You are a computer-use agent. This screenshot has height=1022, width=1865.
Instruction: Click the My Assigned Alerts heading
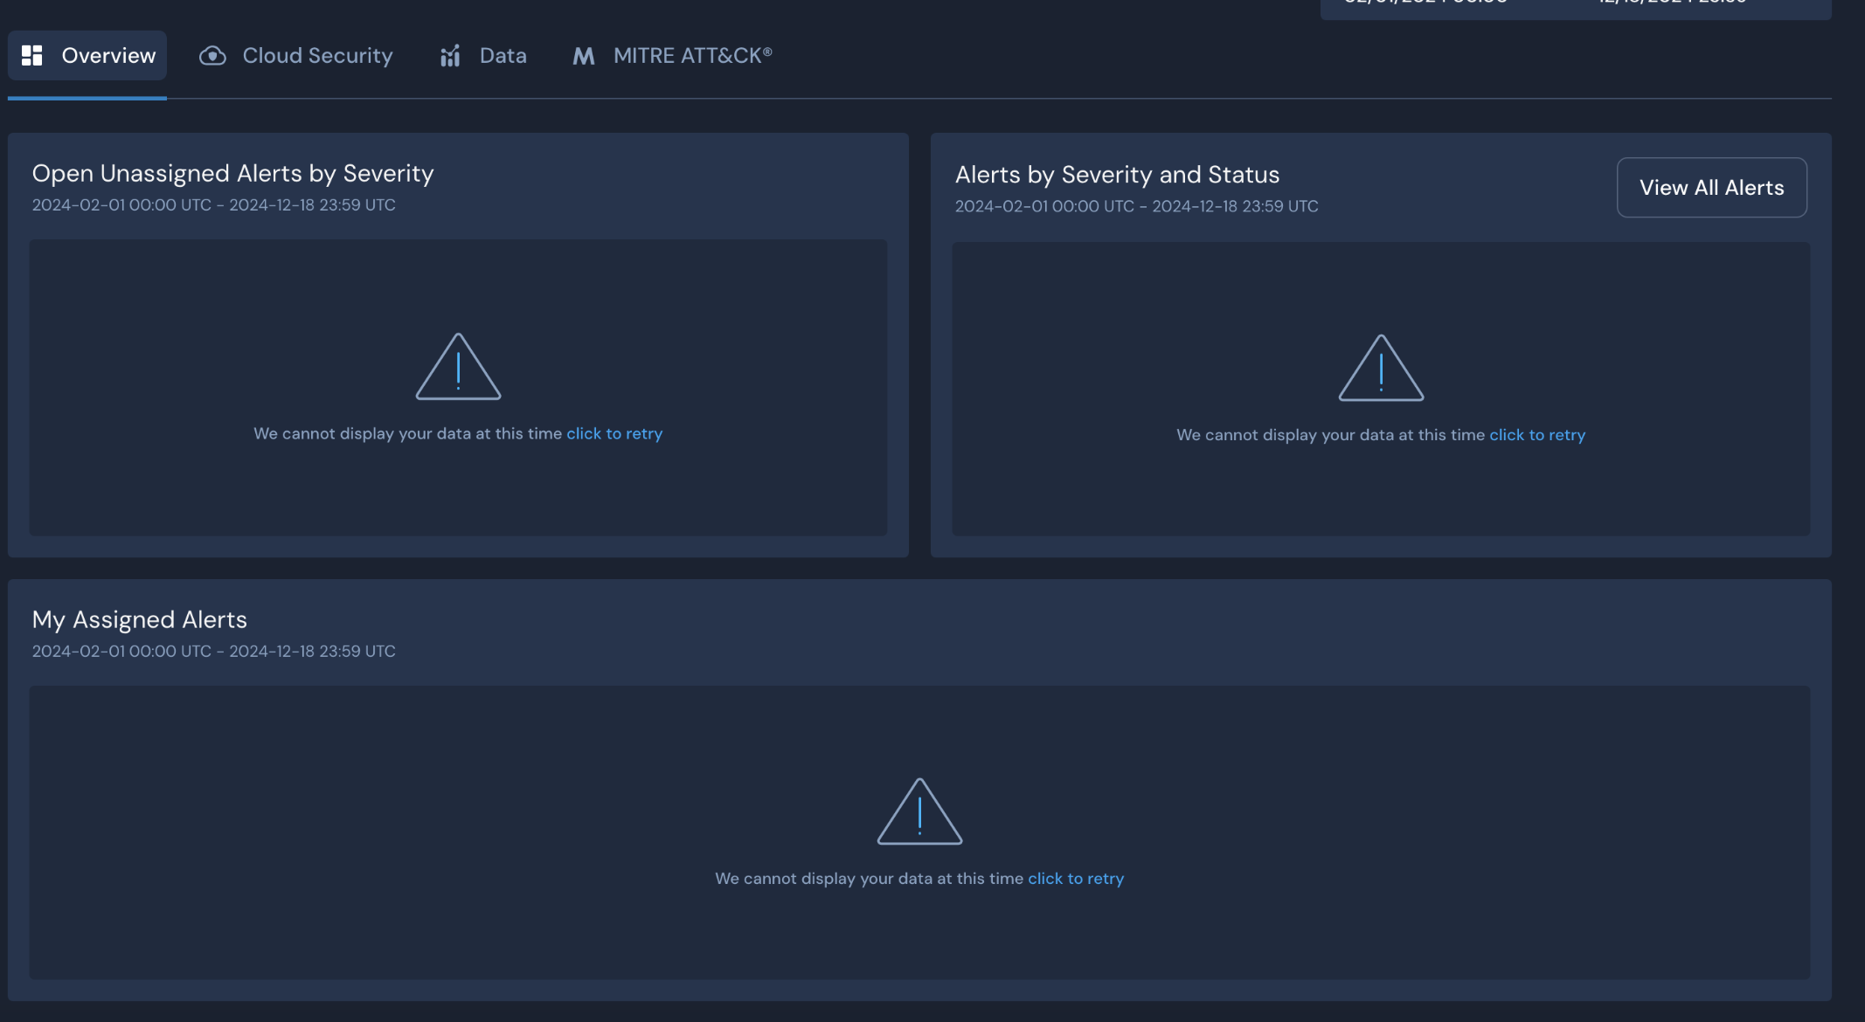140,620
